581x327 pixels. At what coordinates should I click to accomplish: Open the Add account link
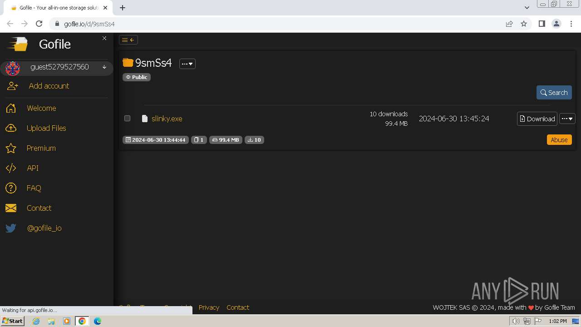[49, 86]
